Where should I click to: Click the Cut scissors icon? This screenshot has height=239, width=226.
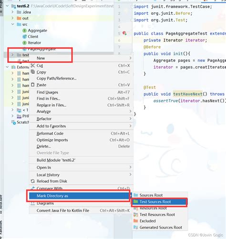point(33,65)
